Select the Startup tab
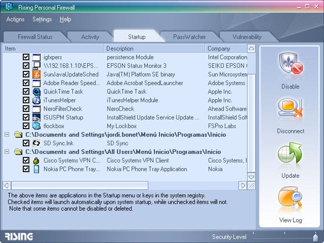This screenshot has height=243, width=324. point(137,37)
